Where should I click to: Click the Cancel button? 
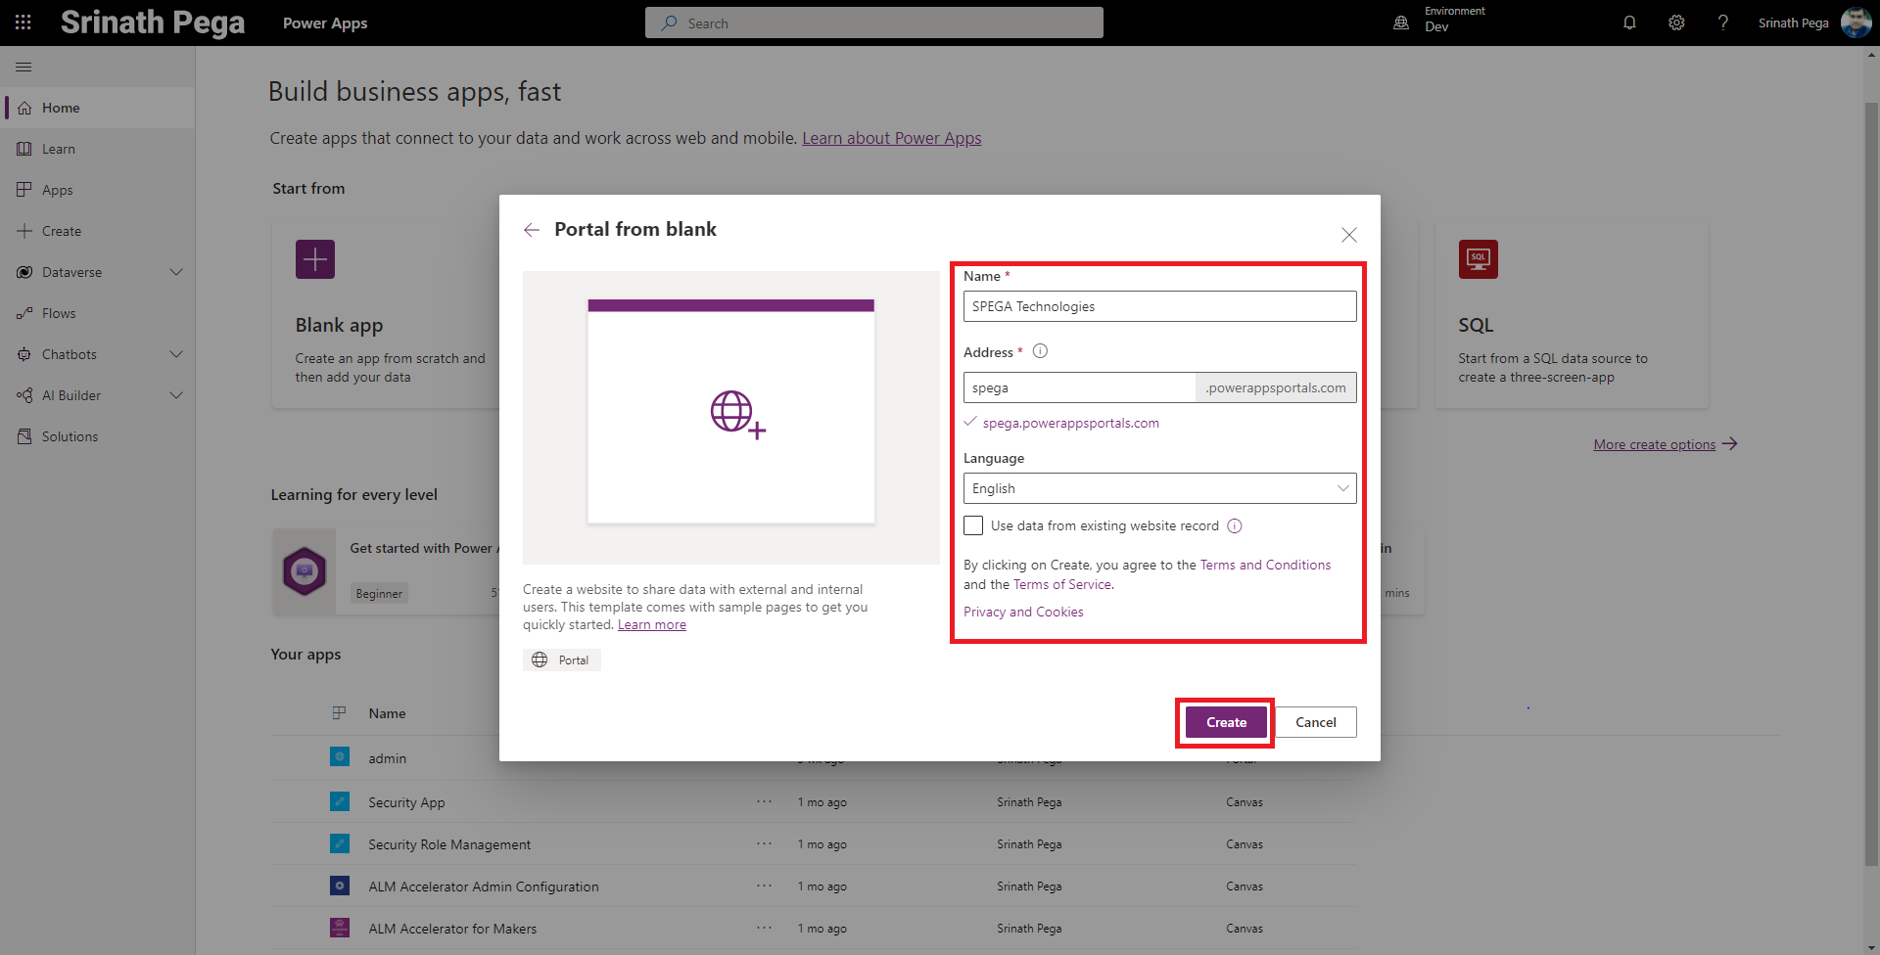pyautogui.click(x=1315, y=722)
